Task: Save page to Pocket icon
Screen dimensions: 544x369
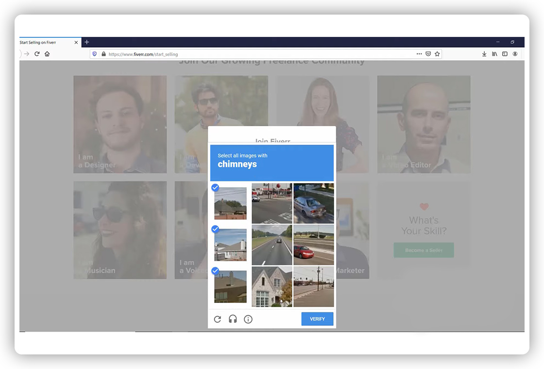Action: click(428, 54)
